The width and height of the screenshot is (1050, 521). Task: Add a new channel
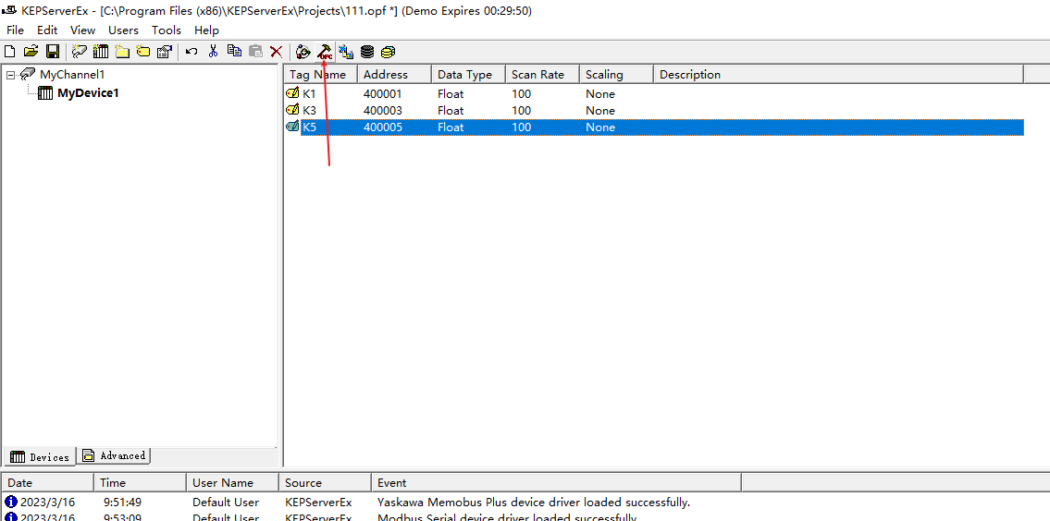(x=79, y=52)
